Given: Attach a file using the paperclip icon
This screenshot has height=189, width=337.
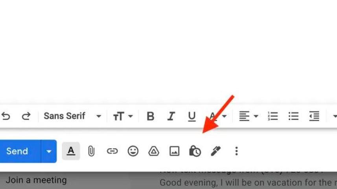Looking at the screenshot, I should [x=91, y=151].
